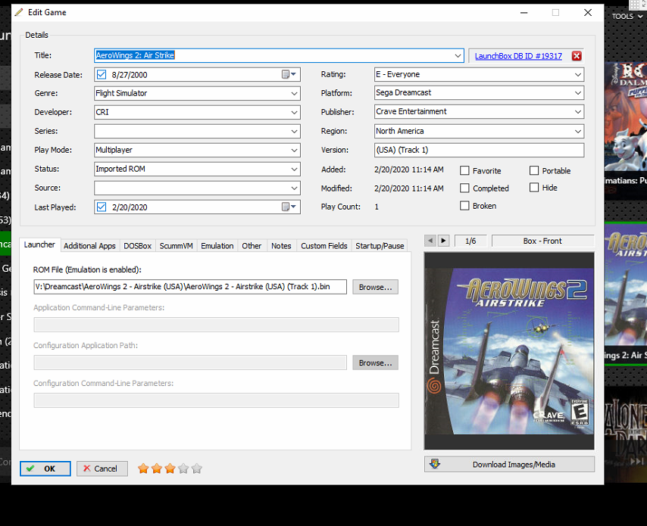Viewport: 647px width, 526px height.
Task: Click Download Images/Media button
Action: tap(510, 465)
